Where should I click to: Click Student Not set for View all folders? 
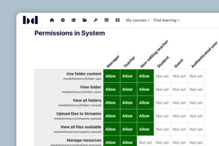click(162, 103)
